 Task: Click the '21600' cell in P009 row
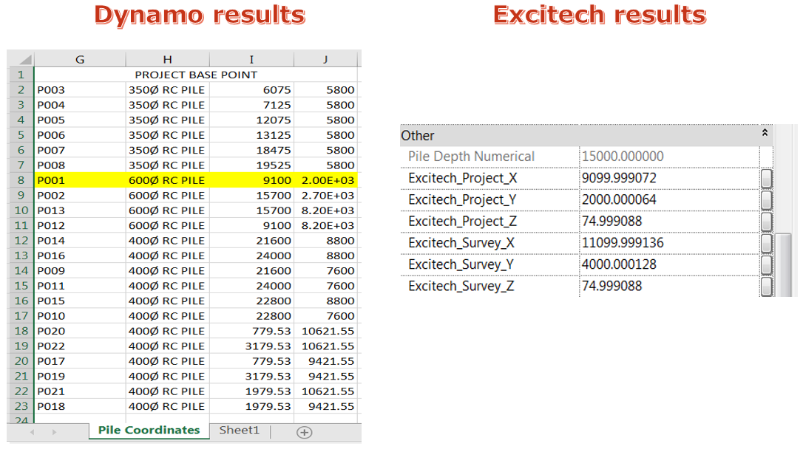pyautogui.click(x=251, y=270)
